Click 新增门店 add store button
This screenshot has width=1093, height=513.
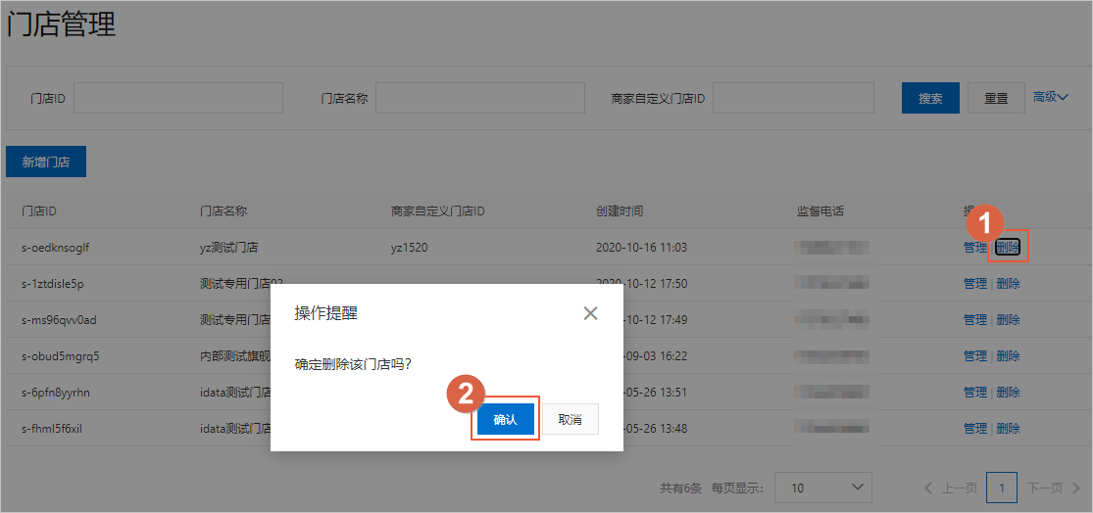[46, 162]
